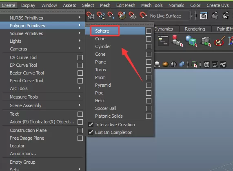Open the Render View window icon
Screen dimensions: 233x171
click(x=204, y=15)
